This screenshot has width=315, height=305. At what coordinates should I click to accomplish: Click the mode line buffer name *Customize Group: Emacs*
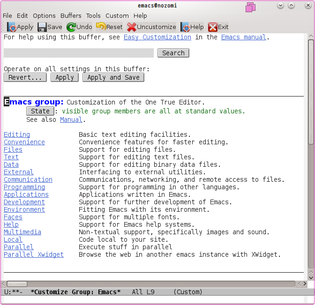(75, 292)
